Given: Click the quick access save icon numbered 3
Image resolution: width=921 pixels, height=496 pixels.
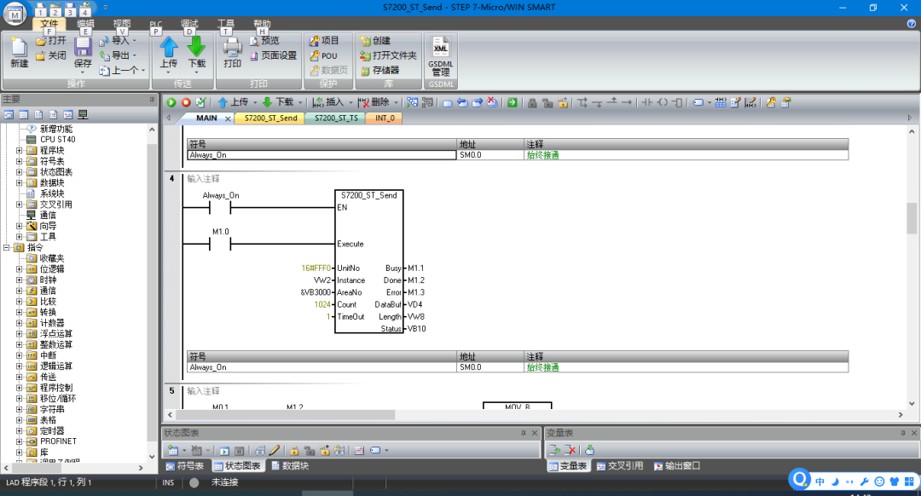Looking at the screenshot, I should 70,10.
